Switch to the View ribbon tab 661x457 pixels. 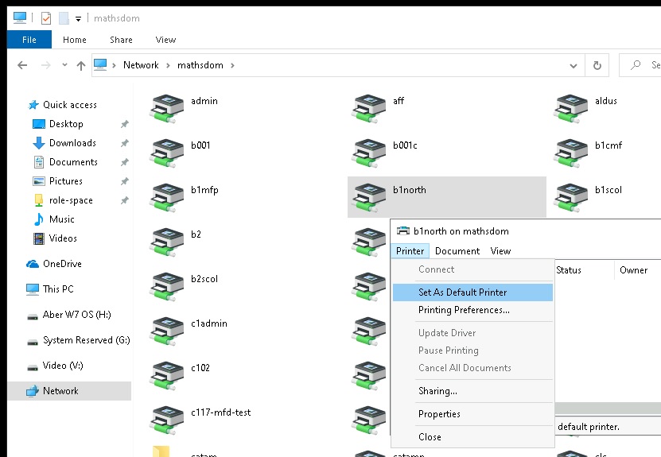point(165,40)
